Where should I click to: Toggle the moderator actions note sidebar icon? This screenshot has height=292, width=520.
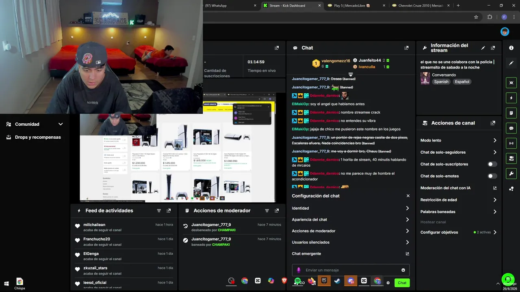coord(511,113)
